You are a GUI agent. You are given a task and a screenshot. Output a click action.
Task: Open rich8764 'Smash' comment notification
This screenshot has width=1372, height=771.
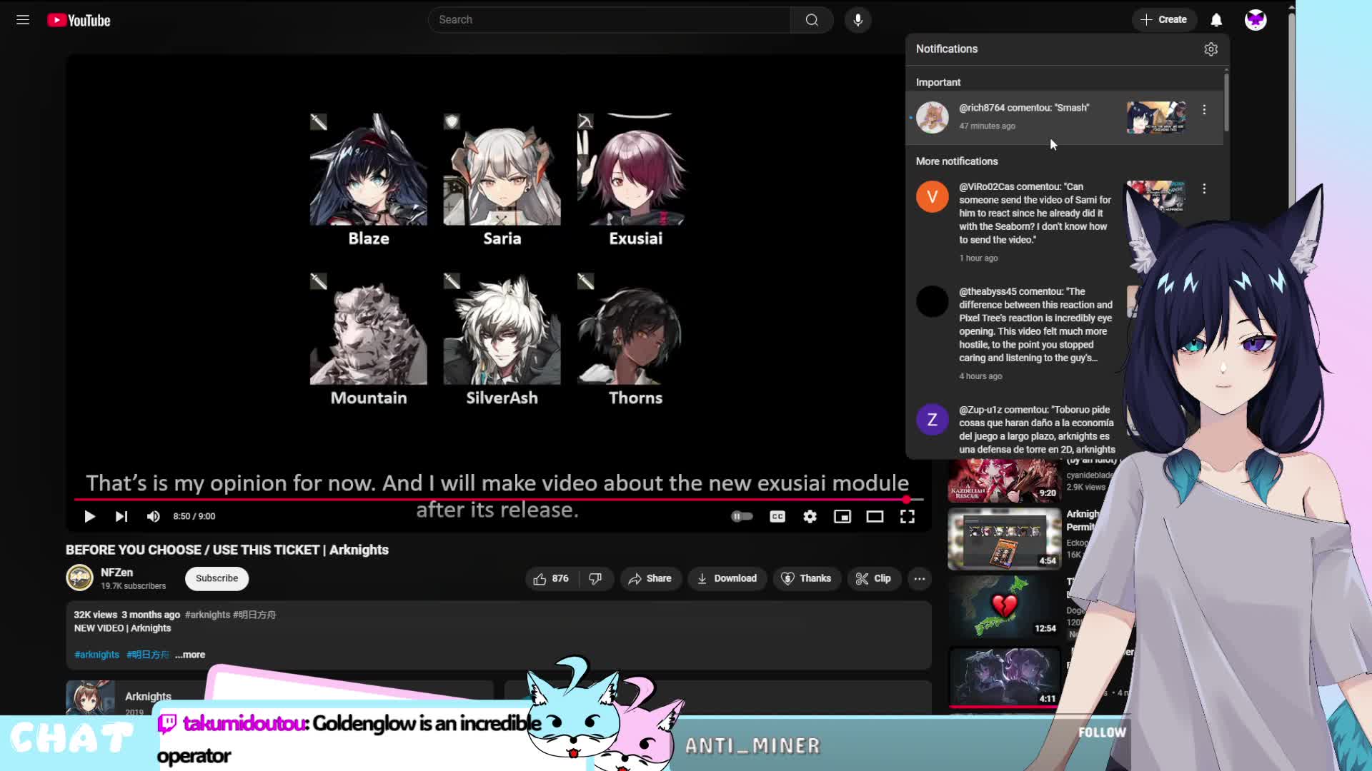point(1065,117)
